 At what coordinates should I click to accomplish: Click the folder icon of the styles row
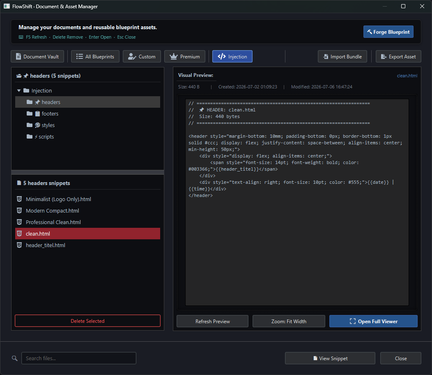(30, 125)
